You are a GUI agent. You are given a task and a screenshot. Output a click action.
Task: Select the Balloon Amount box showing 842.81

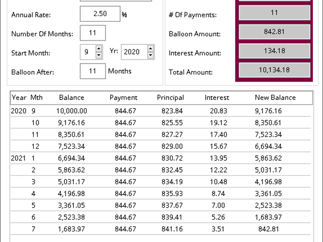[274, 32]
